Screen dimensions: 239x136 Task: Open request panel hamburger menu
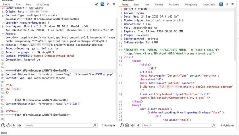click(x=114, y=5)
